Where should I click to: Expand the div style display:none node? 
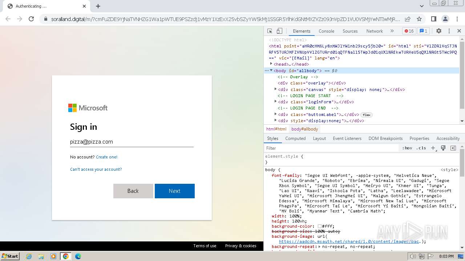click(x=275, y=120)
